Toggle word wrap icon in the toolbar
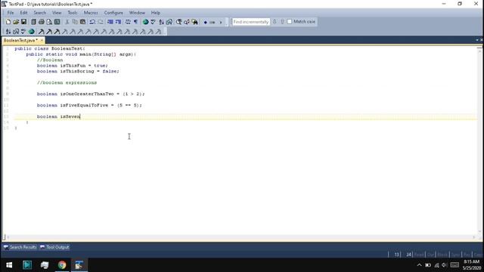 point(128,22)
